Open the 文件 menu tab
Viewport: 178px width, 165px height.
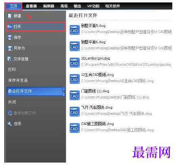[13, 6]
